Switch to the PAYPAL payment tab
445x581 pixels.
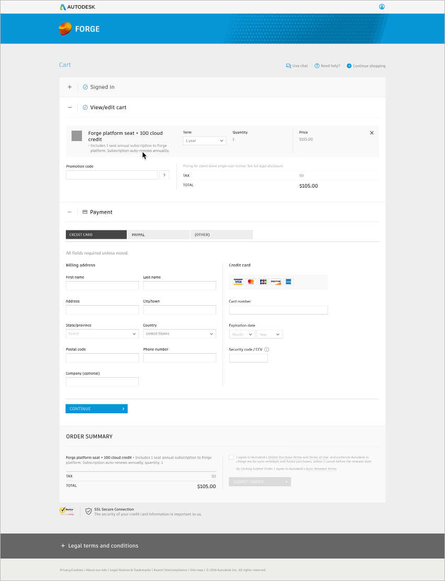tap(159, 235)
